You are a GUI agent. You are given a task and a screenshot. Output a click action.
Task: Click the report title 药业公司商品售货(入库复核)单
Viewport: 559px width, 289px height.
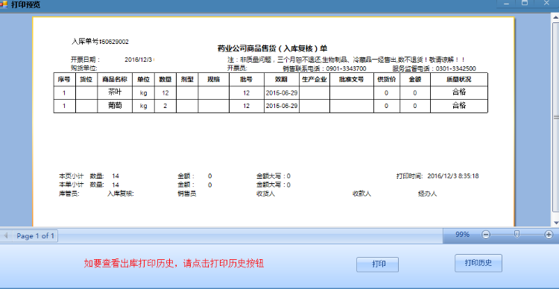pyautogui.click(x=272, y=48)
